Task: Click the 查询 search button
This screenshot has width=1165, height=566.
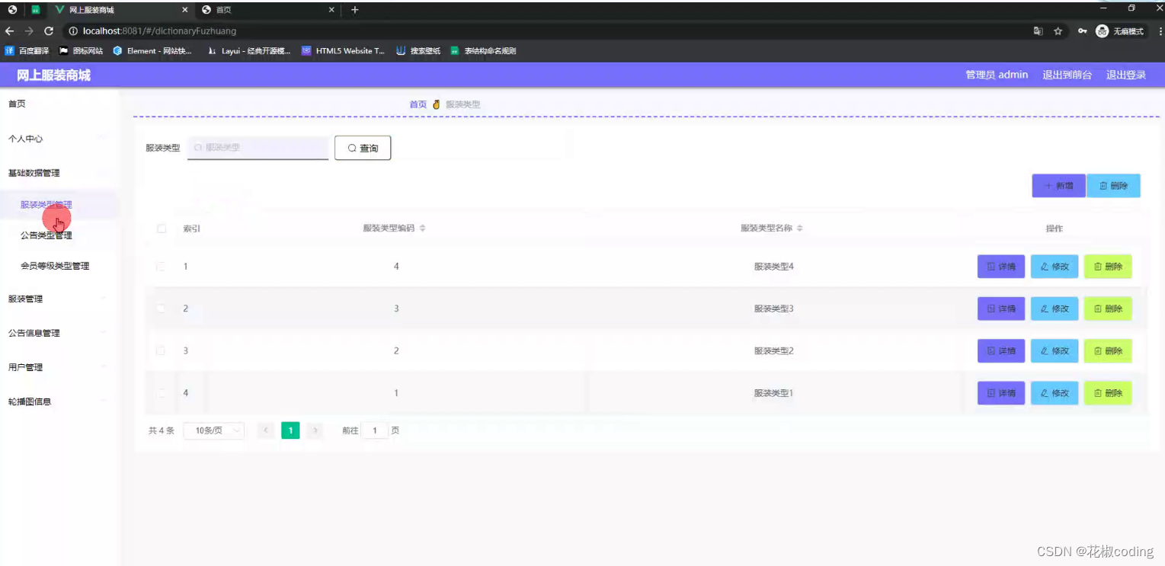Action: pyautogui.click(x=363, y=148)
